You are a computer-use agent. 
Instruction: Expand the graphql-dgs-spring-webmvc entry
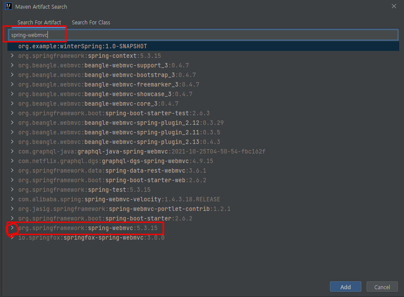[x=12, y=160]
